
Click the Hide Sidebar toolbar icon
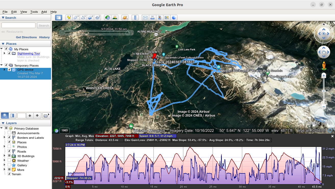coord(59,18)
